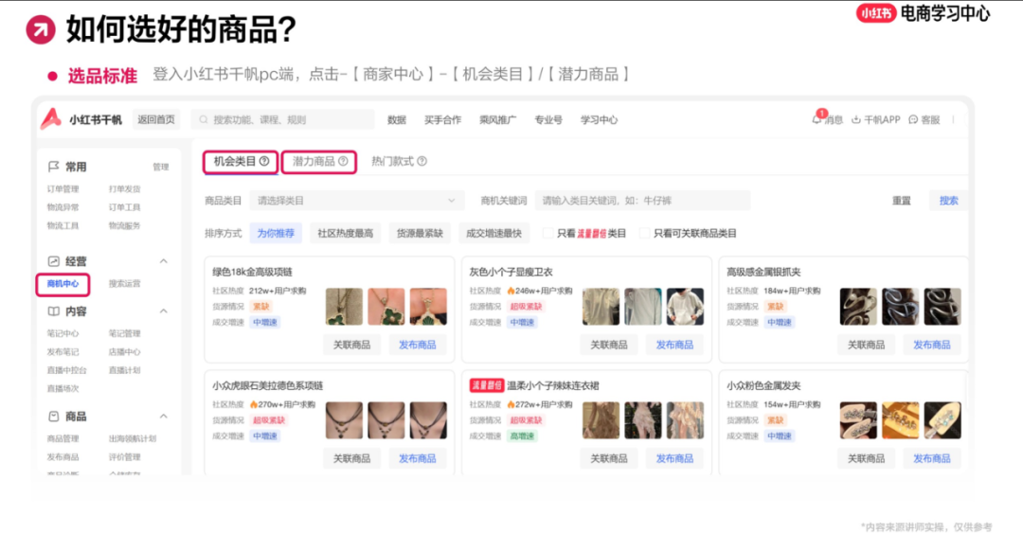
Task: Click the 高级感金属银抓夹 card title
Action: click(763, 272)
